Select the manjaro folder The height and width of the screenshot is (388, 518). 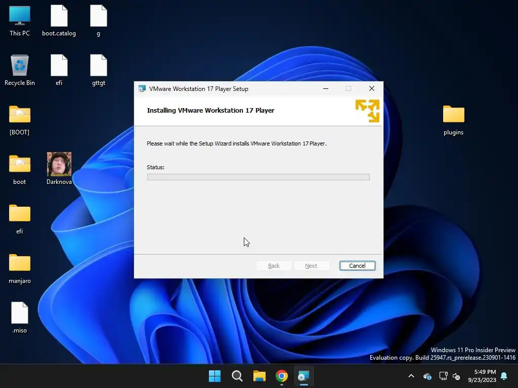pos(20,268)
